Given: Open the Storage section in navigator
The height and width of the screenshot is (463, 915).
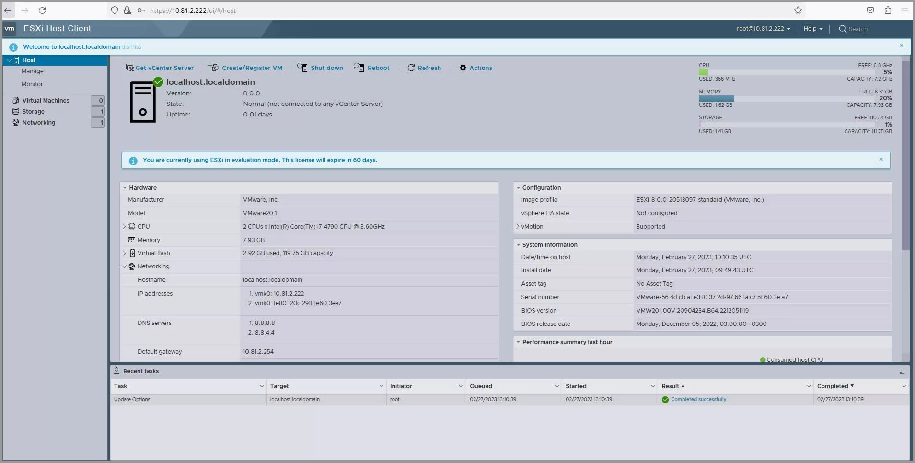Looking at the screenshot, I should 33,111.
